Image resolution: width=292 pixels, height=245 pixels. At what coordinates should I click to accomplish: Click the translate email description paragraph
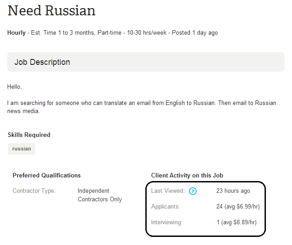pos(142,107)
